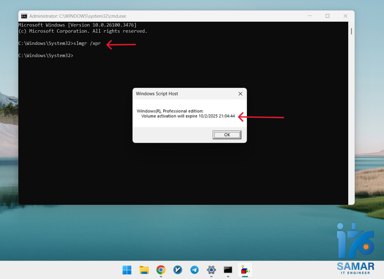
Task: Click the Administrator cmd.exe title bar text
Action: tap(78, 16)
